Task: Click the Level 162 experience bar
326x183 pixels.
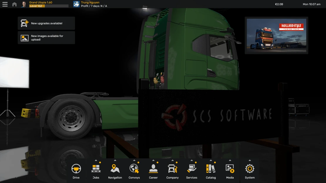Action: 49,6
